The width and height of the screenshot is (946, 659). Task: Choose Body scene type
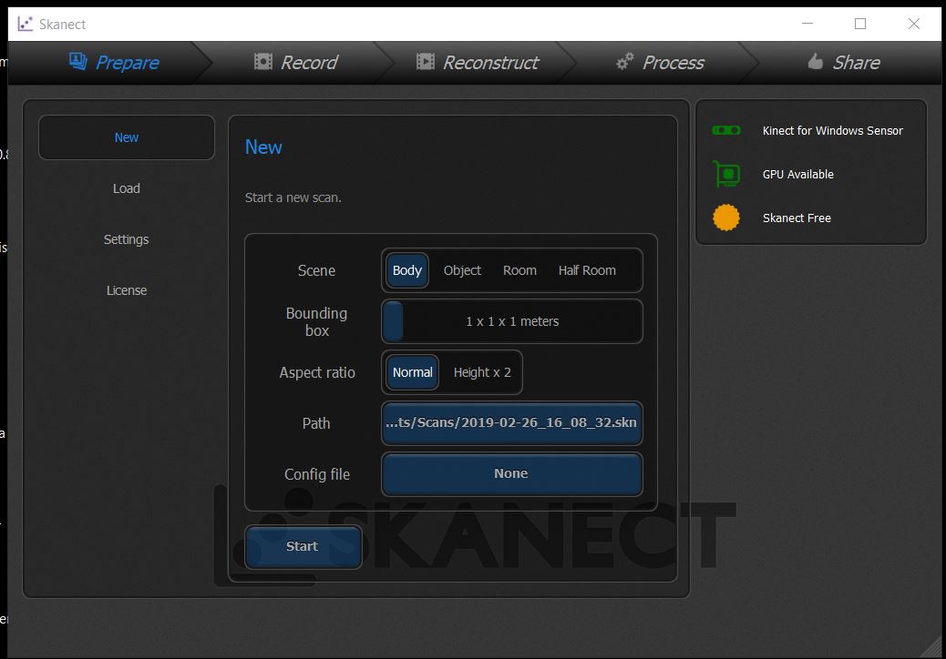click(407, 270)
